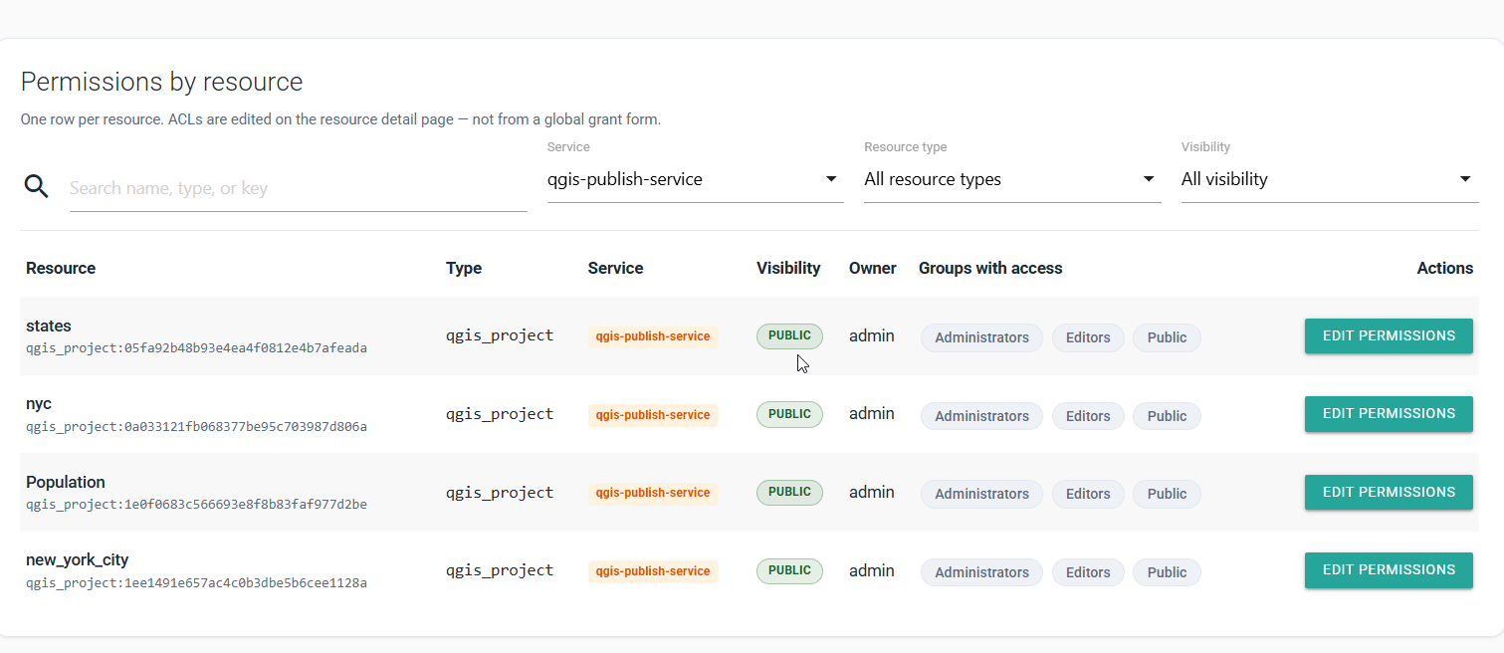1504x653 pixels.
Task: Click qgis-publish-service tag in Population row
Action: 653,493
